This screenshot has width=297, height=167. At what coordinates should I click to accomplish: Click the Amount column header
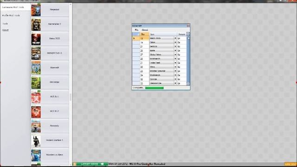pyautogui.click(x=181, y=34)
